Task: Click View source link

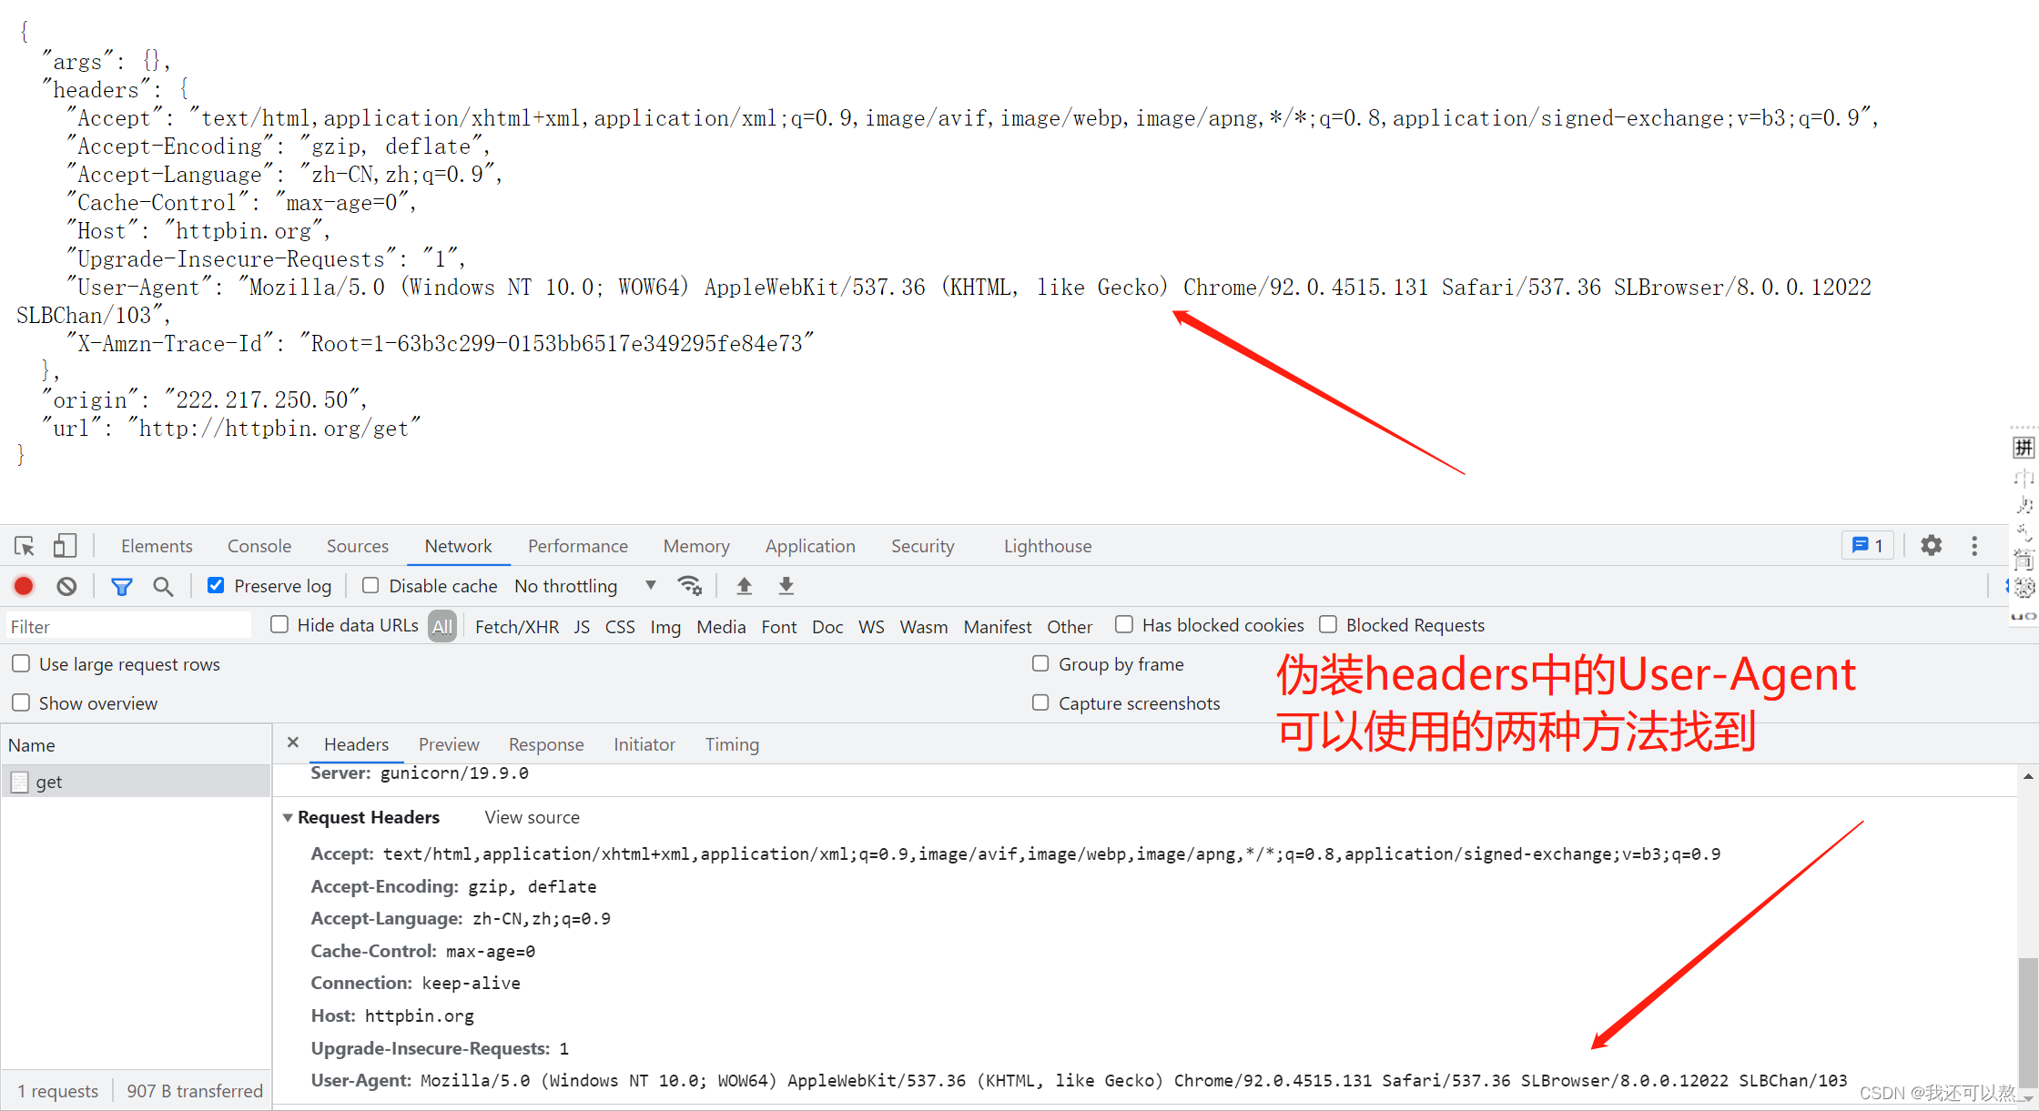Action: pyautogui.click(x=532, y=817)
